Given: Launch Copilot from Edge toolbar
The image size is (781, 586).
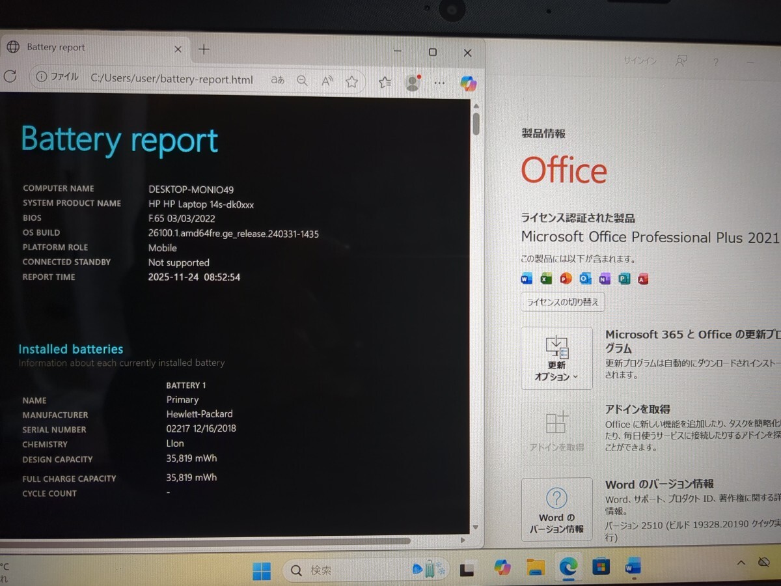Looking at the screenshot, I should tap(468, 83).
